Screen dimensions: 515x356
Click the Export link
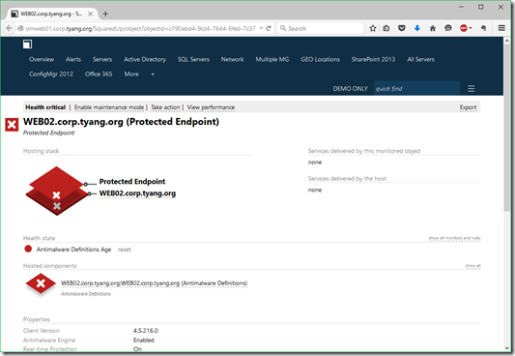468,107
